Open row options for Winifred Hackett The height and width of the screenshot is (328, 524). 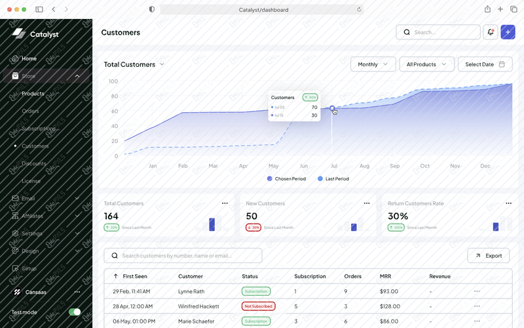477,306
